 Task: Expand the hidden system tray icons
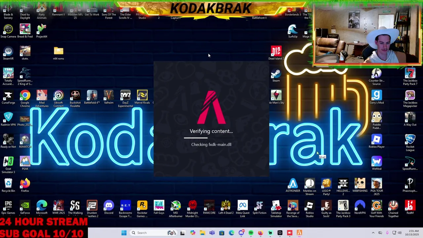(x=373, y=233)
